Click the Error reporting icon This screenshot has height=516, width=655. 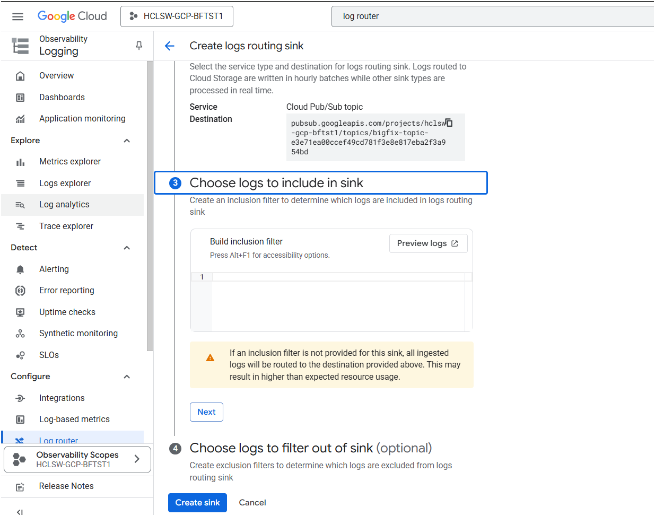20,291
